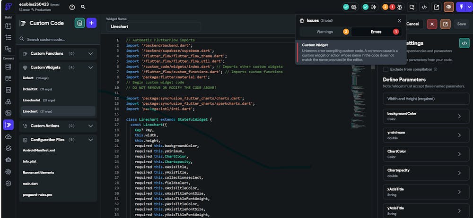Open the settings gear in left sidebar
The height and width of the screenshot is (218, 473).
(8, 183)
